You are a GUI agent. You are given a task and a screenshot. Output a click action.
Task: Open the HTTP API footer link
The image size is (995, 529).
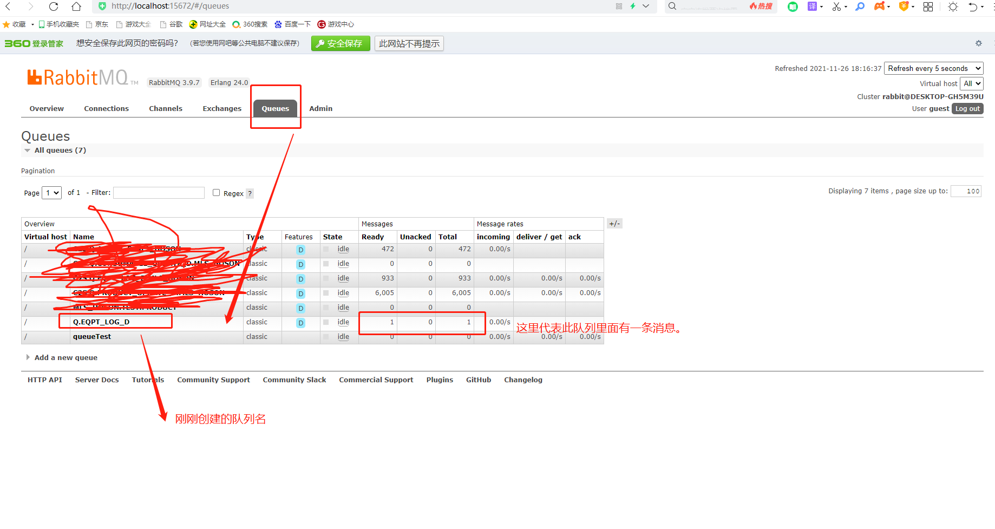[x=45, y=380]
